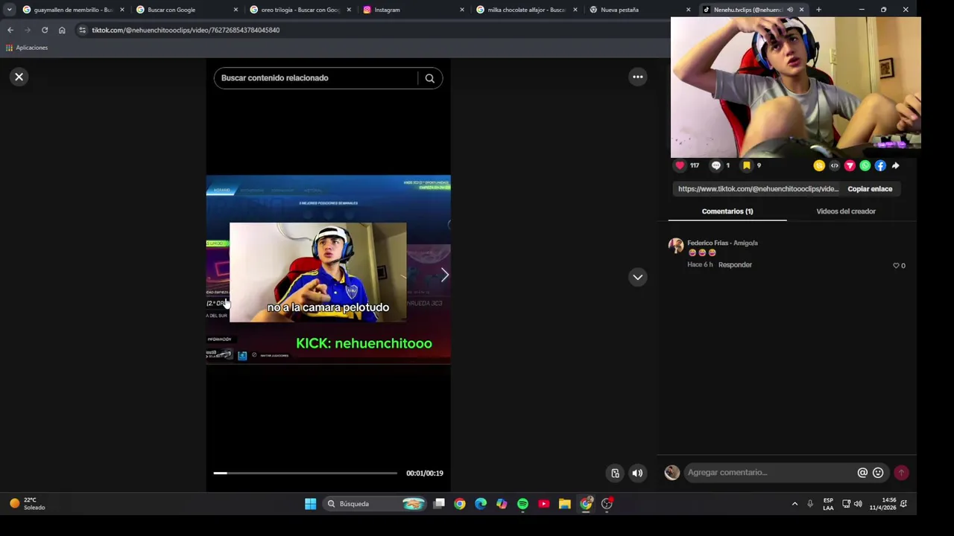Save video with the bookmark icon
954x536 pixels.
pos(746,165)
